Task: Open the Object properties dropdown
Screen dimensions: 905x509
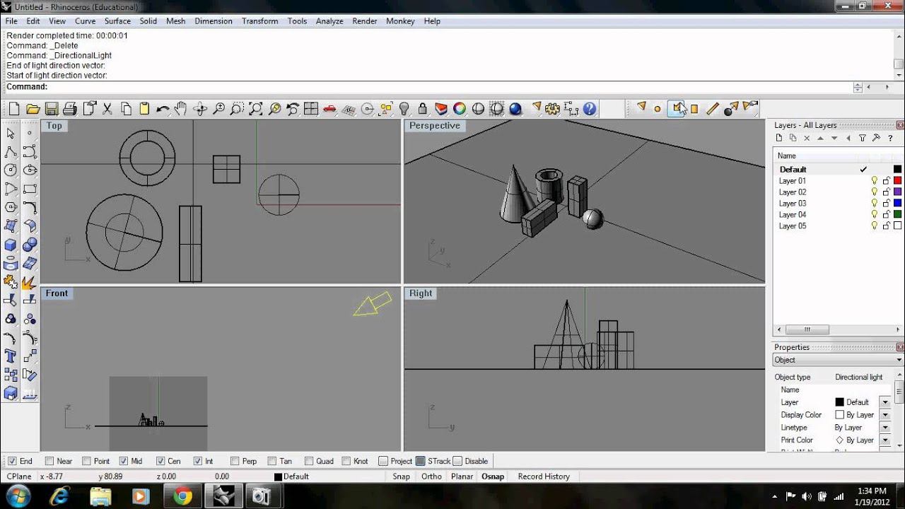Action: tap(838, 360)
